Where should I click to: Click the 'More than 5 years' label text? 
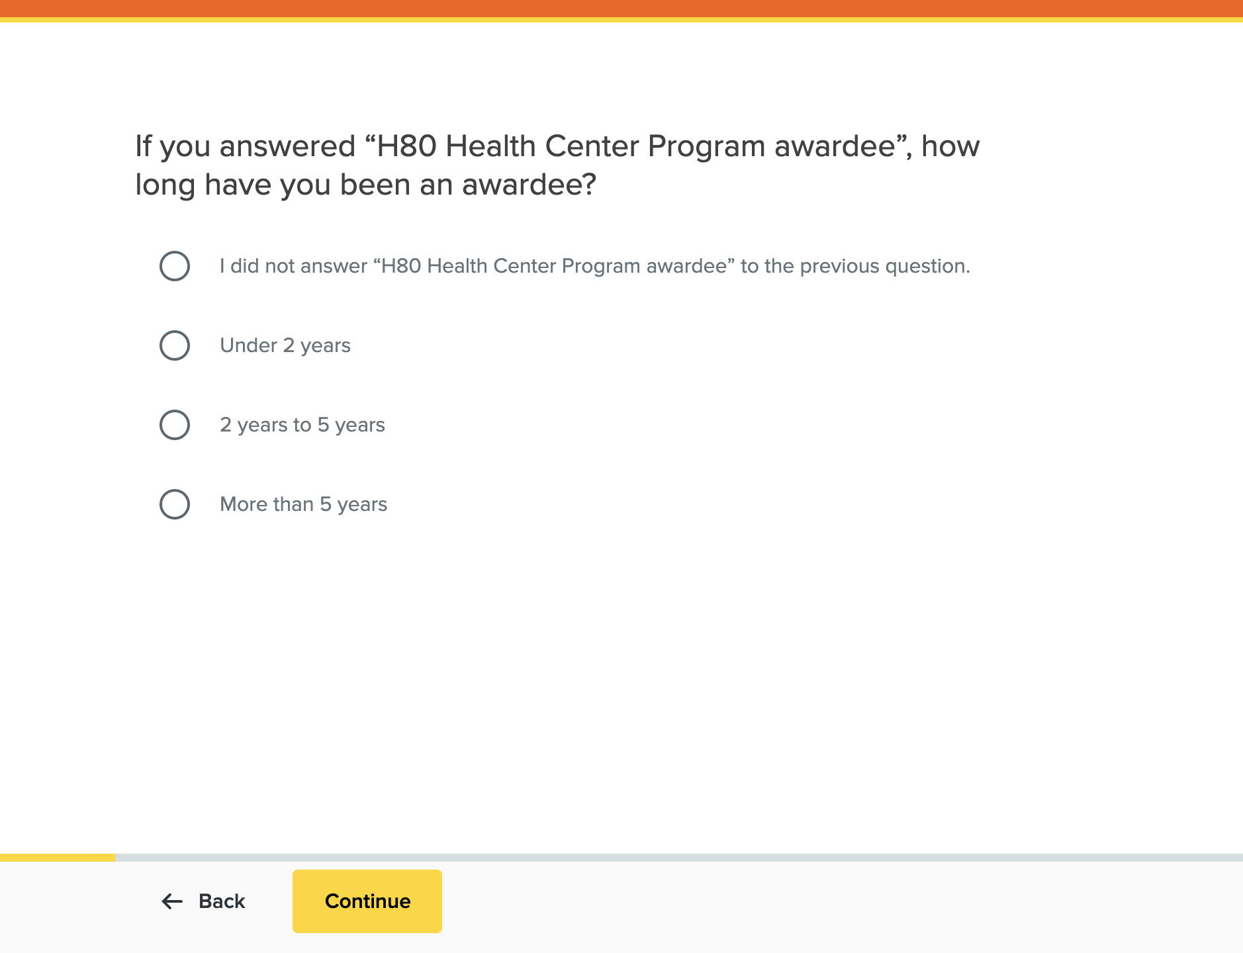pyautogui.click(x=303, y=504)
